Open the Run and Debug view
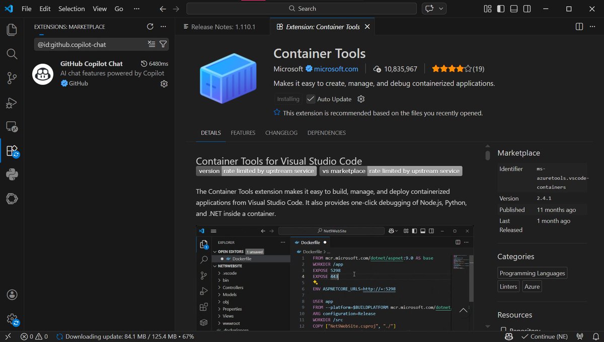The image size is (604, 342). pos(12,103)
